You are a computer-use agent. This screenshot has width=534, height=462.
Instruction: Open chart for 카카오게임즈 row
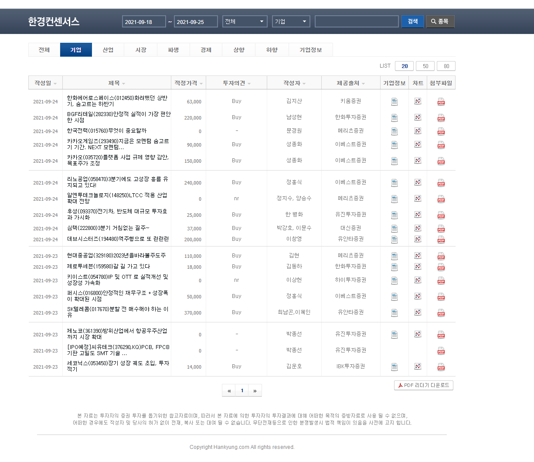point(418,144)
